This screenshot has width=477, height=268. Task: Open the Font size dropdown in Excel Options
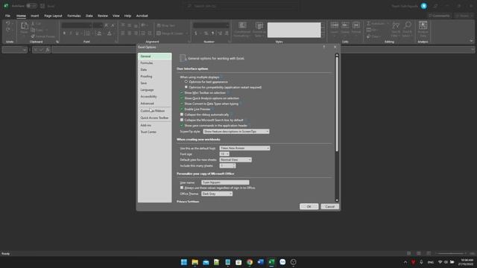pos(224,154)
